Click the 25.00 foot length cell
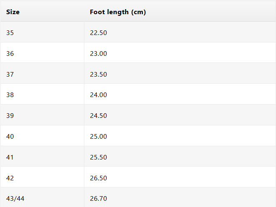The width and height of the screenshot is (276, 207). coord(99,136)
